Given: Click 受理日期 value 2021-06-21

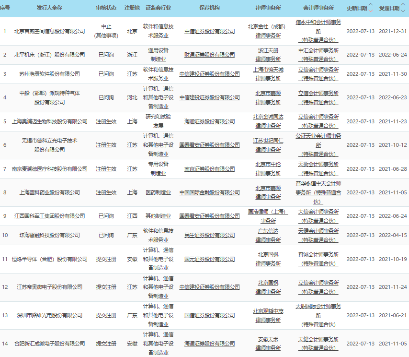Looking at the screenshot, I should coord(393,315).
